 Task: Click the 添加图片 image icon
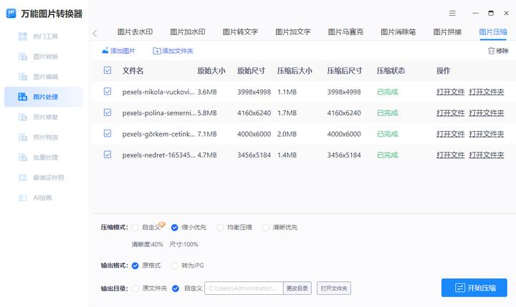pos(105,51)
